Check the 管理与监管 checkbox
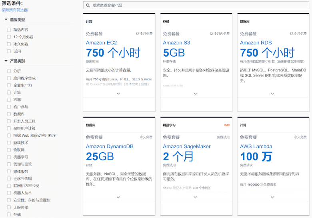The height and width of the screenshot is (218, 312). click(x=9, y=164)
